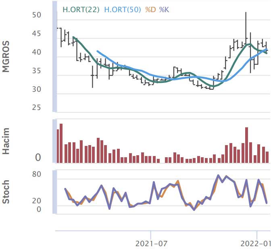Click the 40 price axis label
The image size is (273, 249).
pos(37,52)
